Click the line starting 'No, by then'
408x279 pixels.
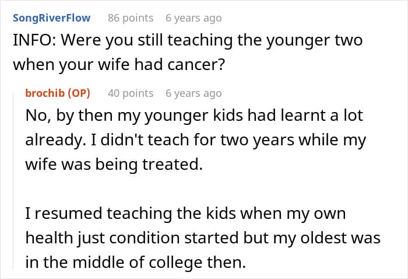[x=194, y=116]
